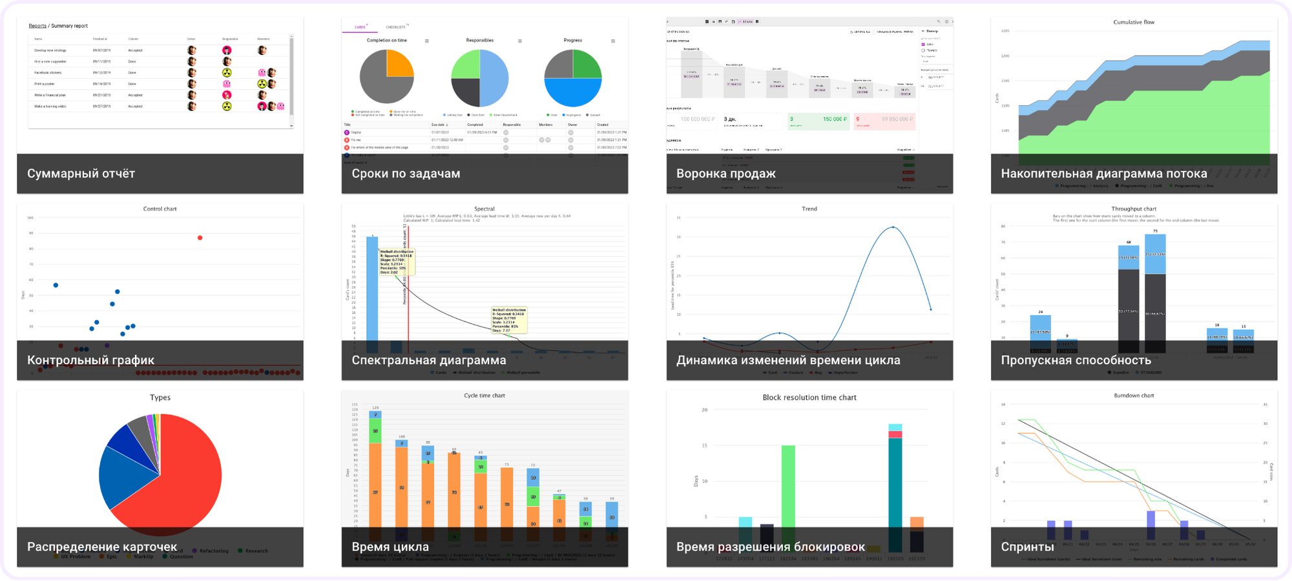Open the Progress chart menu icon
1292x581 pixels.
613,41
